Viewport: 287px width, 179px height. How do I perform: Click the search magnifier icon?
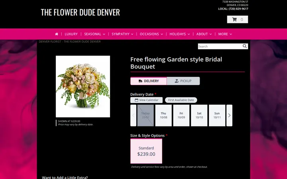coord(244,46)
